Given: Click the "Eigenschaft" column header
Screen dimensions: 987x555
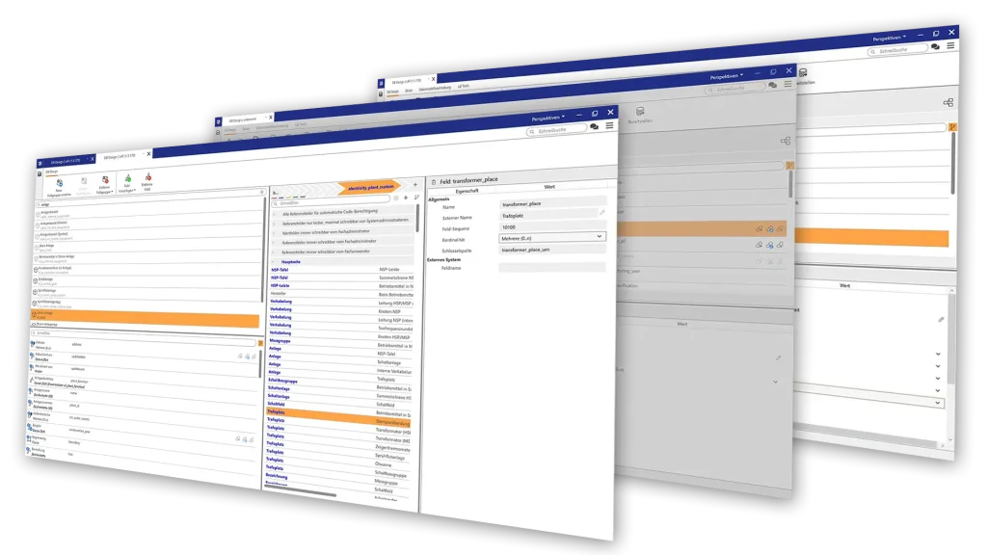Looking at the screenshot, I should 467,190.
